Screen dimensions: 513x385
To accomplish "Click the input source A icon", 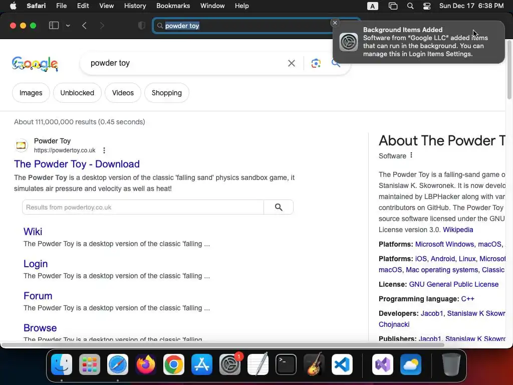I will (373, 6).
